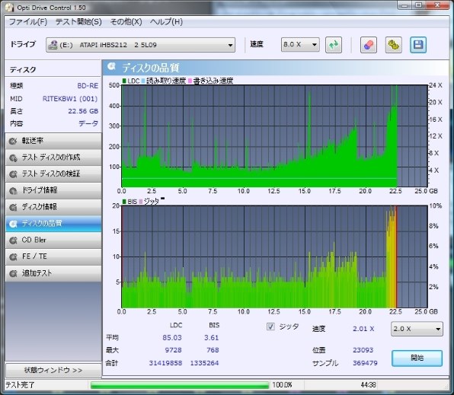Click the BIS green legend swatch

[124, 202]
